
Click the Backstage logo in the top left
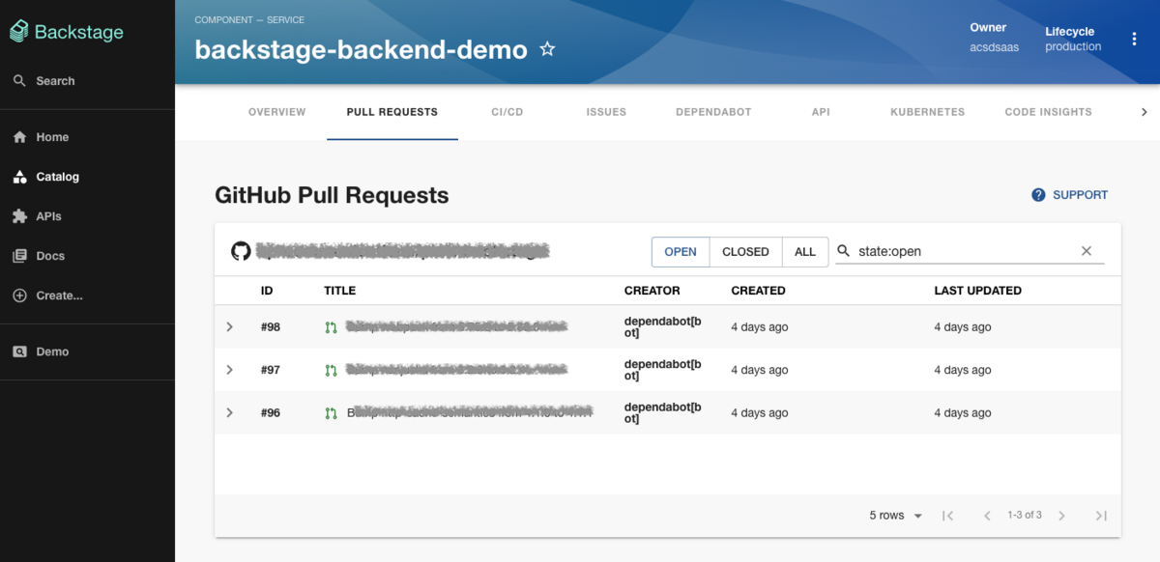pyautogui.click(x=66, y=31)
